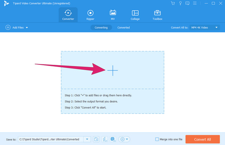Viewport: 225px width, 145px height.
Task: Open the Convert All to format dropdown
Action: pos(204,27)
